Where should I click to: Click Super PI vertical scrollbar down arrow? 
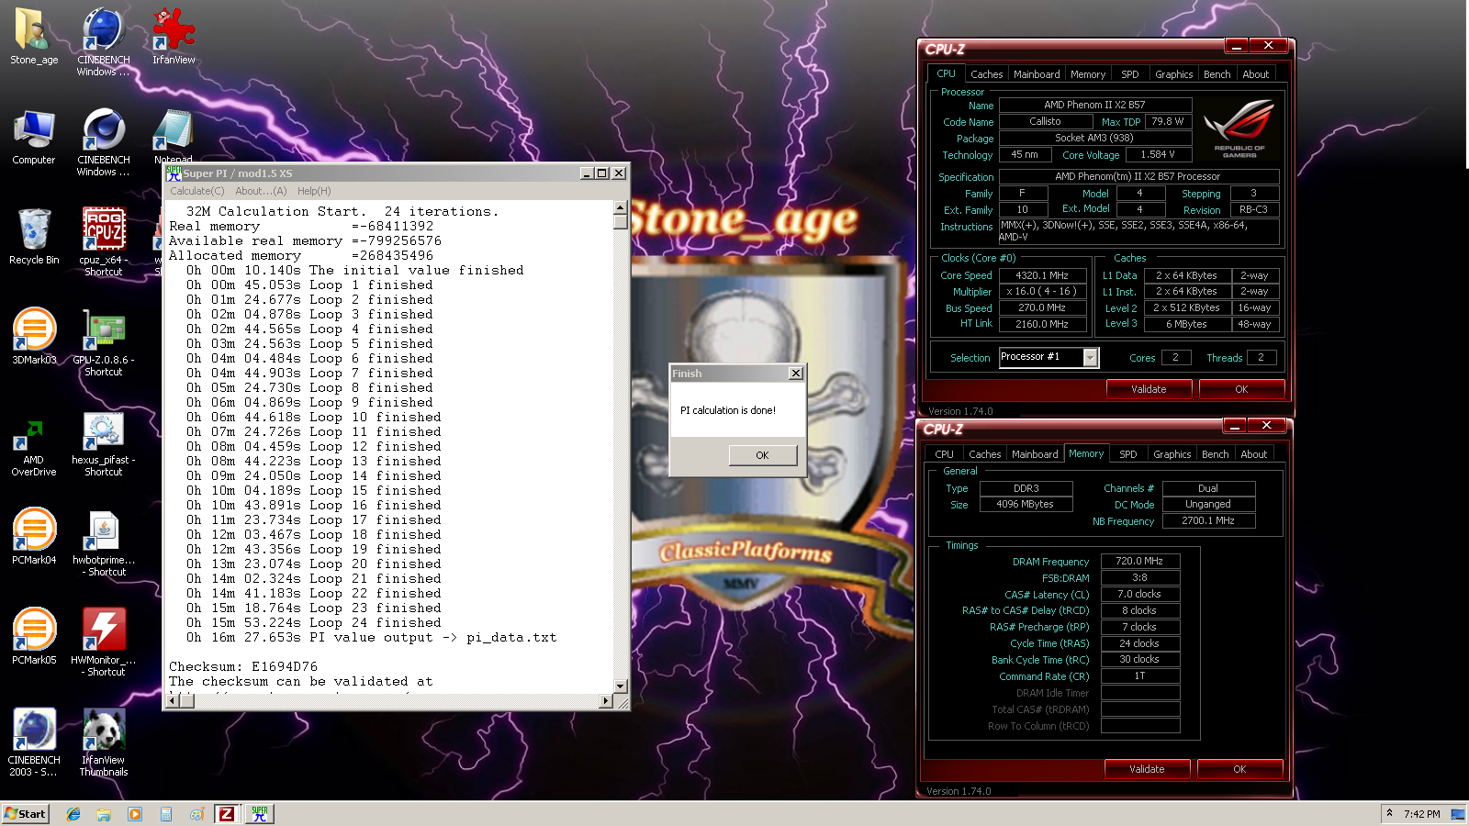(621, 686)
